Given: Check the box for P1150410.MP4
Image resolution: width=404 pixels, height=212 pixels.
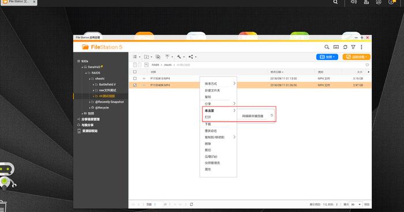Looking at the screenshot, I should (x=134, y=78).
